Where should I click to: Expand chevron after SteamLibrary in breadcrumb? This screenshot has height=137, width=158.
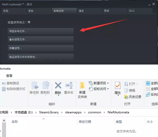(62, 112)
